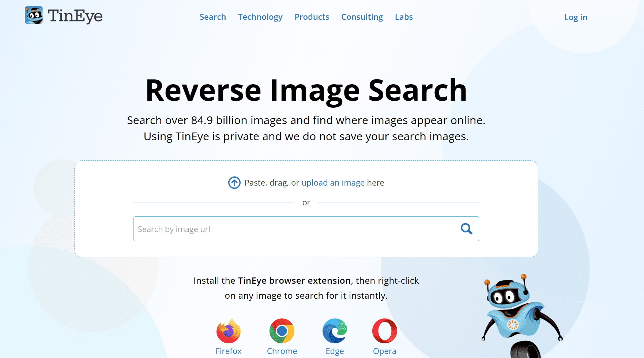Click the TinEye robot mascot illustration
644x358 pixels.
coord(522,316)
